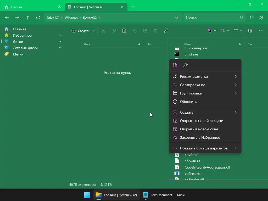The image size is (268, 201).
Task: Open Режим разметки submenu
Action: [205, 77]
